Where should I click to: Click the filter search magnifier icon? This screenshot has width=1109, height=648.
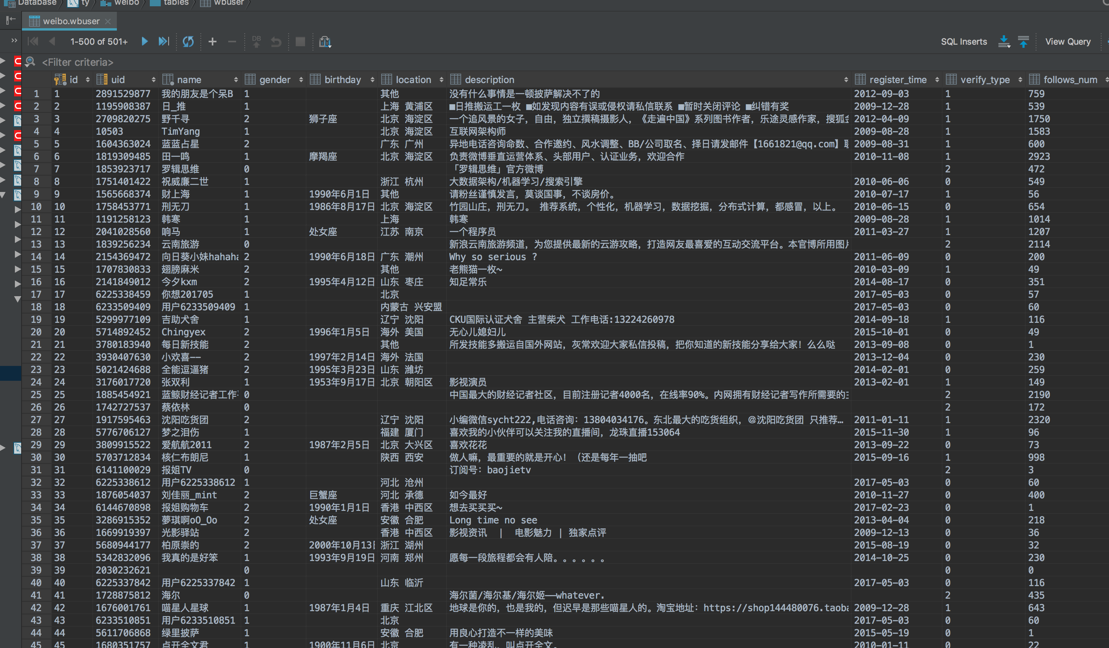[x=30, y=62]
